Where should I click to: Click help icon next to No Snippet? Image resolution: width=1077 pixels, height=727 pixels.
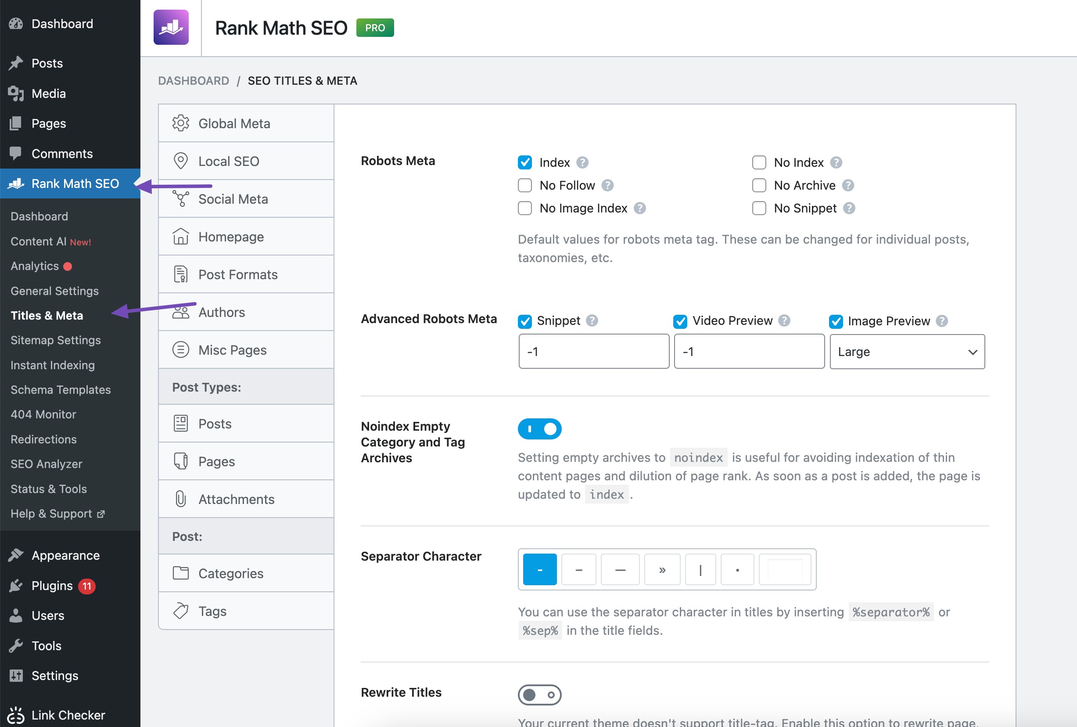tap(849, 208)
